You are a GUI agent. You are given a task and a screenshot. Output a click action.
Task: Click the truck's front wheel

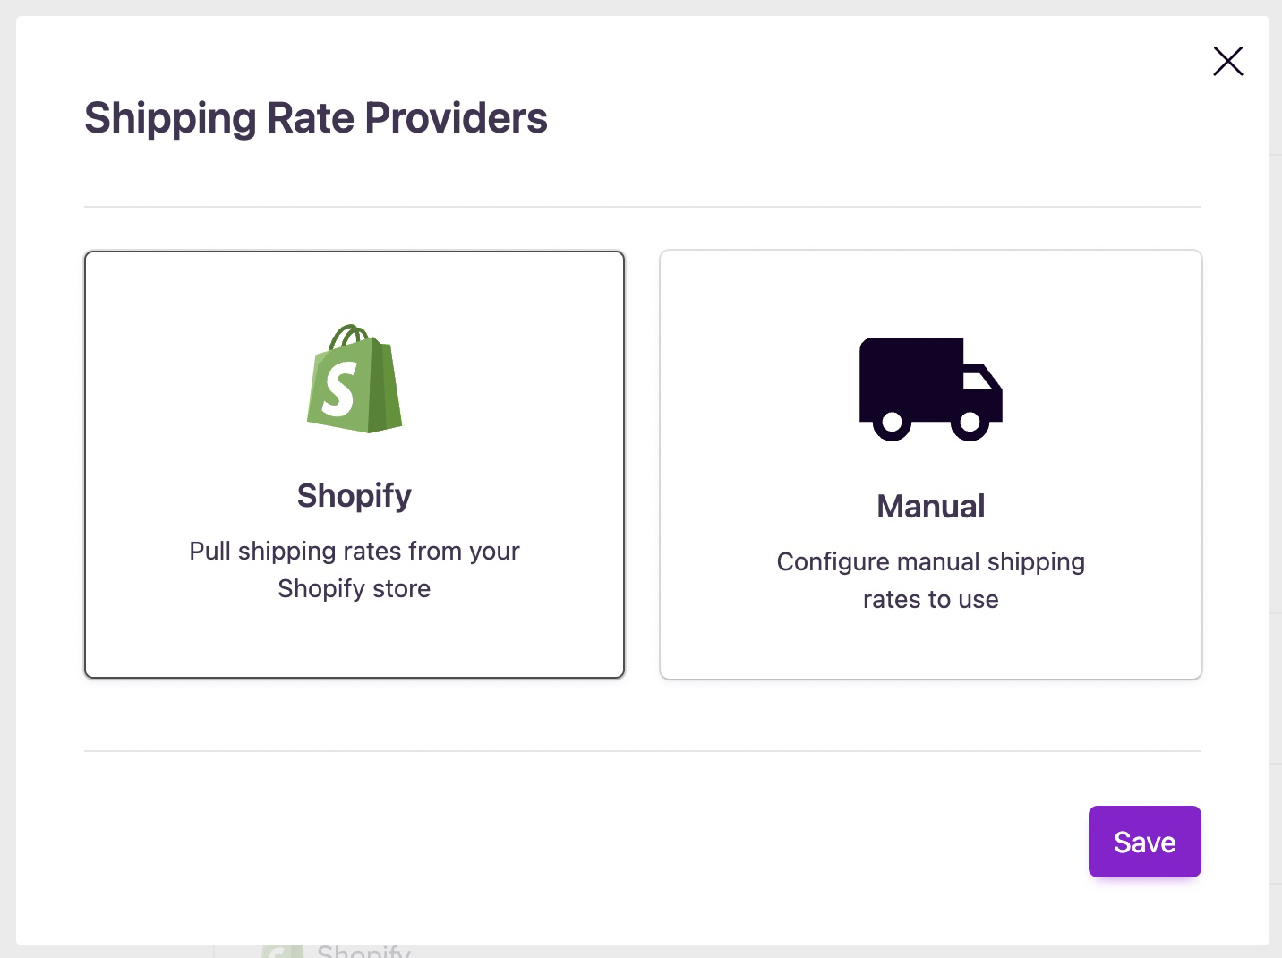(970, 423)
